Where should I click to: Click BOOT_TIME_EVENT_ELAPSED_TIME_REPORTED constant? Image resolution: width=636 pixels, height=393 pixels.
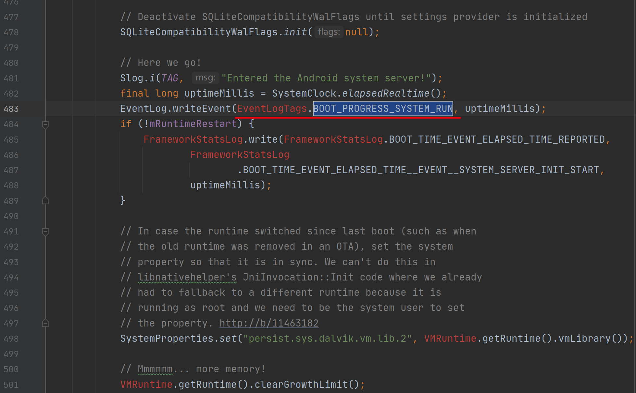click(x=497, y=139)
